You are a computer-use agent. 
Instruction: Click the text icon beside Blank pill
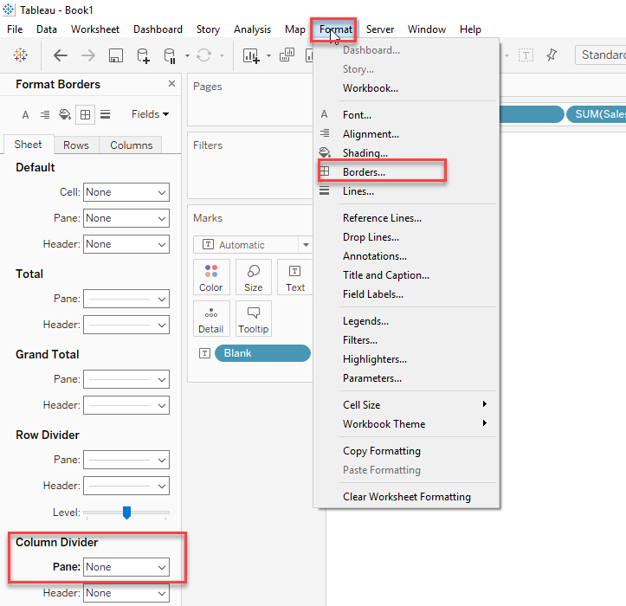click(x=204, y=353)
